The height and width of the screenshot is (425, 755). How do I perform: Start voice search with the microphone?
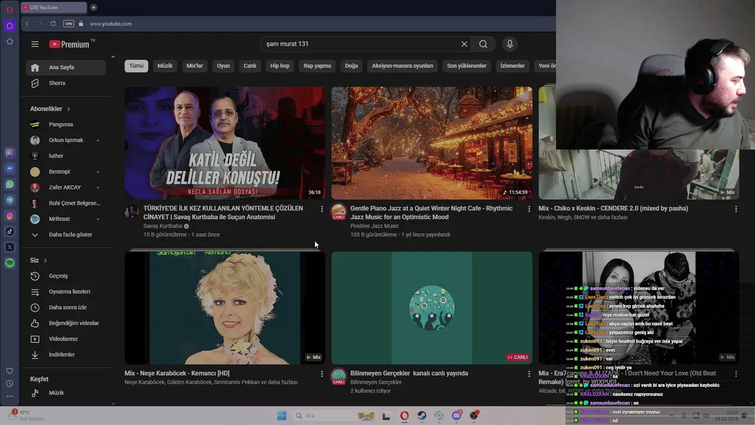[510, 44]
